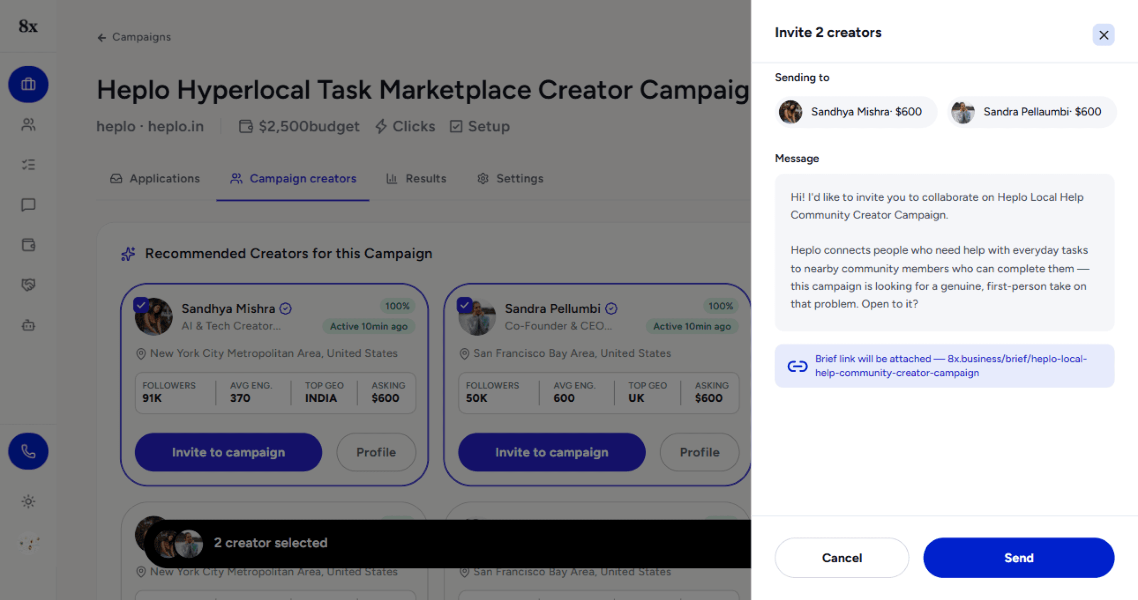1138x600 pixels.
Task: Close the Invite 2 creators panel
Action: 1103,35
